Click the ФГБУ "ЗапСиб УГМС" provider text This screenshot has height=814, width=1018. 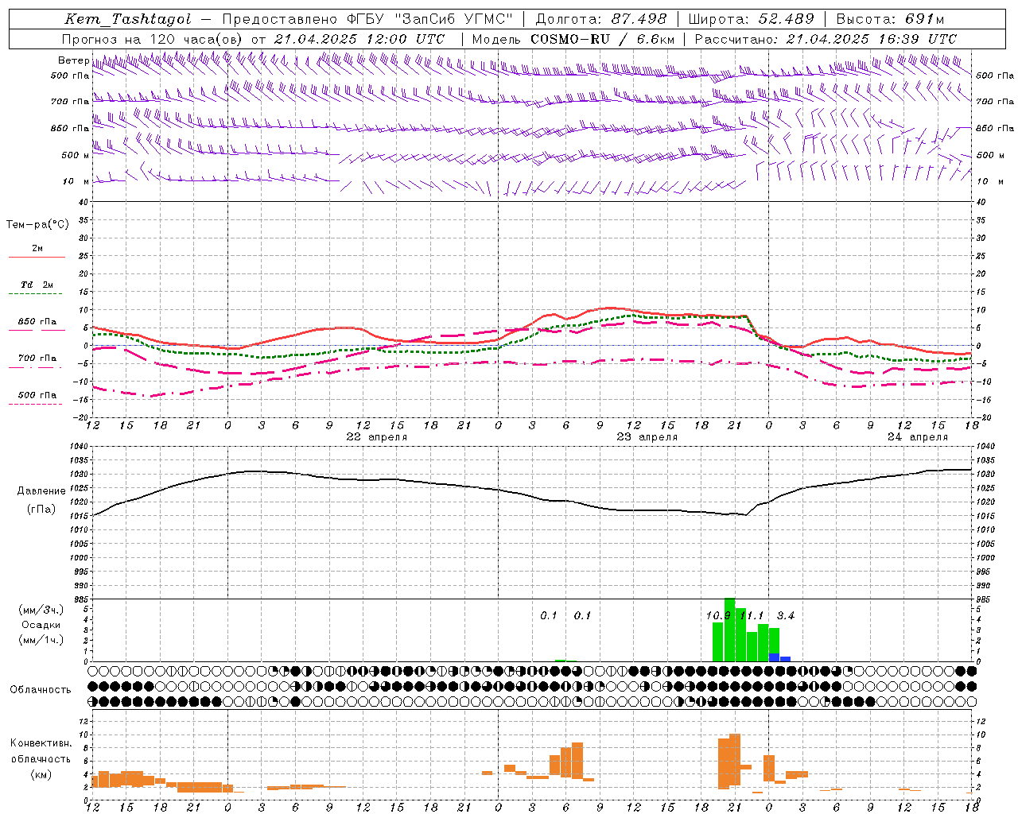point(430,20)
